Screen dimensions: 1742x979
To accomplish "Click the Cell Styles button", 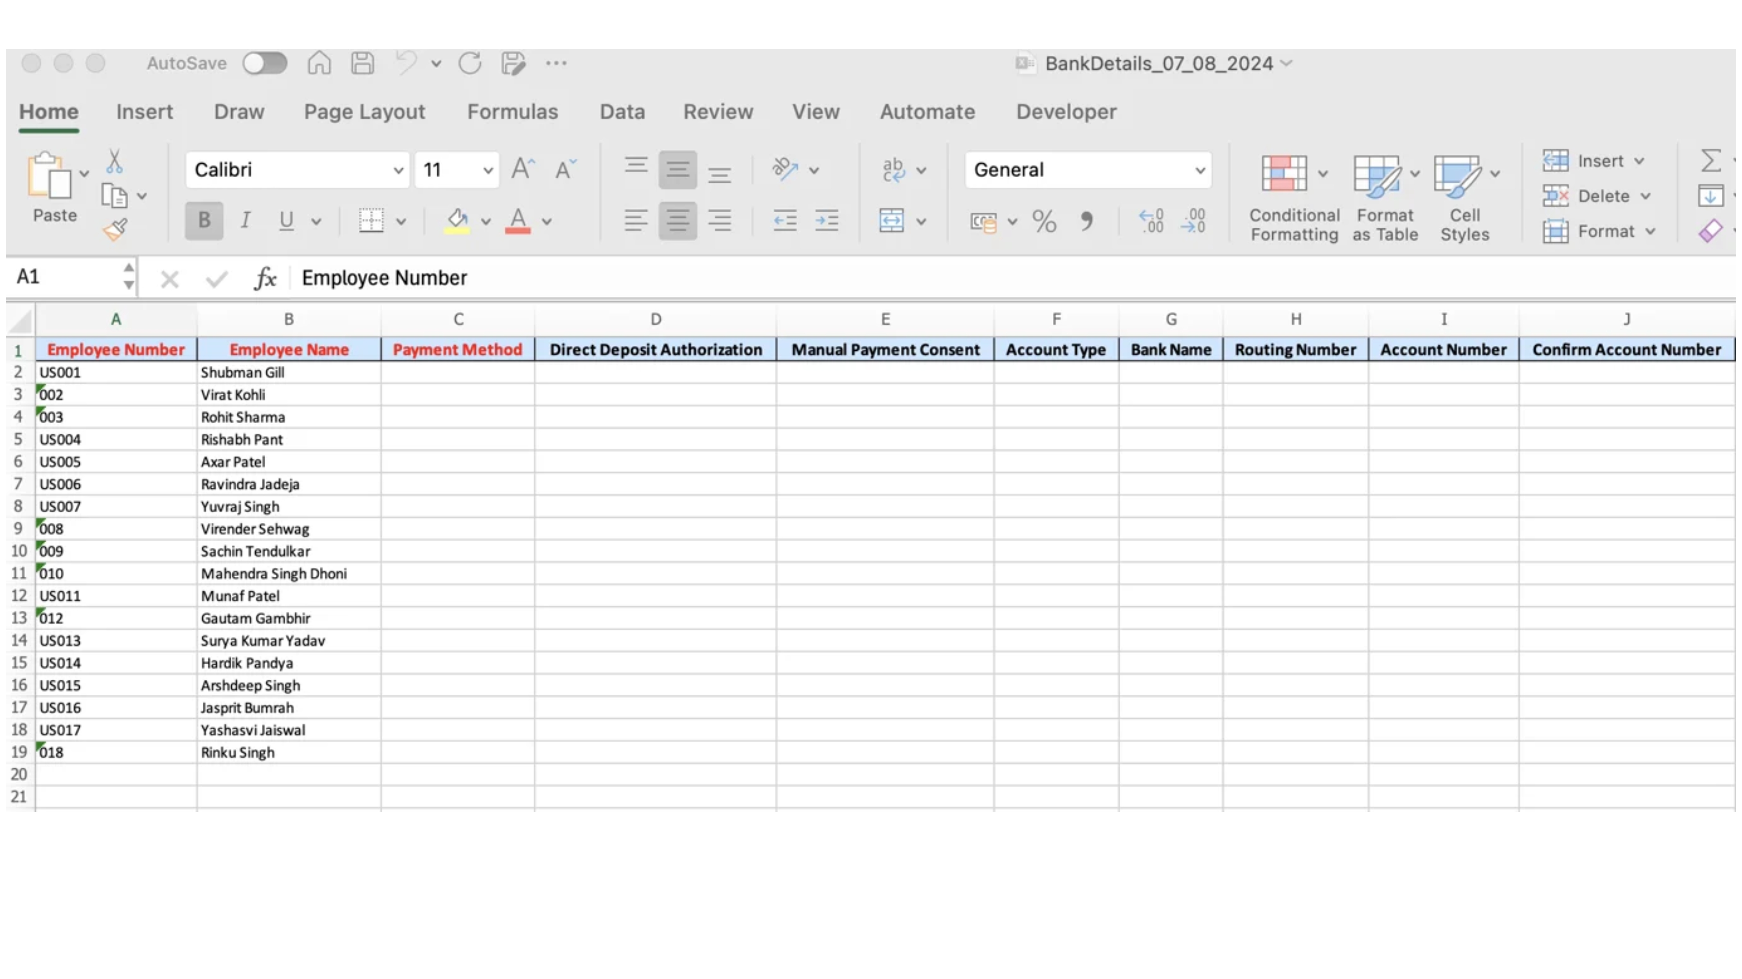I will tap(1464, 196).
